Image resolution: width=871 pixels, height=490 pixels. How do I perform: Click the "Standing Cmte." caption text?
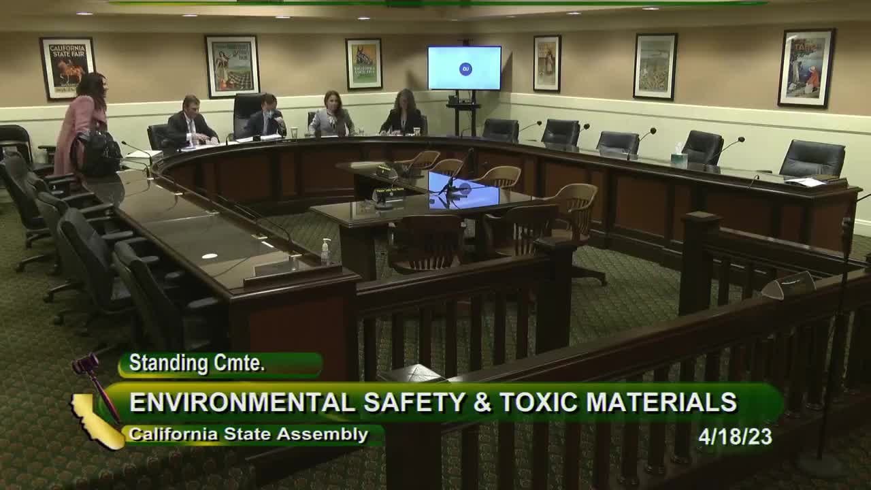click(x=197, y=363)
